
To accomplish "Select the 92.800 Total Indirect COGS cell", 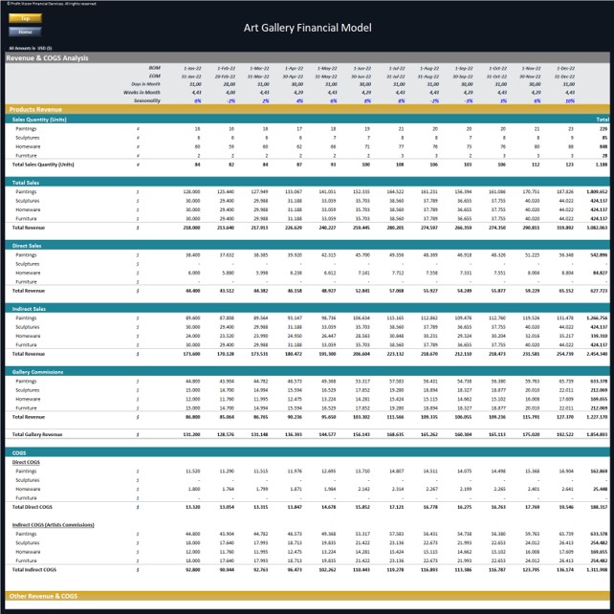I will (x=192, y=570).
